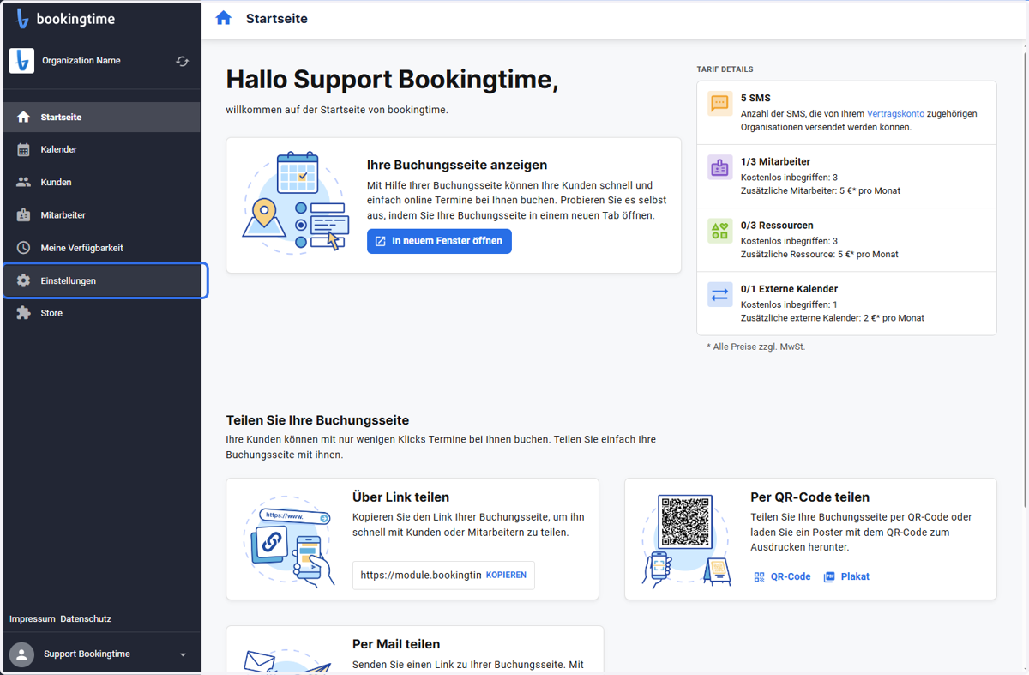Click the 'Teilen Sie Ihre Buchungsseite' heading
Image resolution: width=1029 pixels, height=675 pixels.
(x=317, y=420)
